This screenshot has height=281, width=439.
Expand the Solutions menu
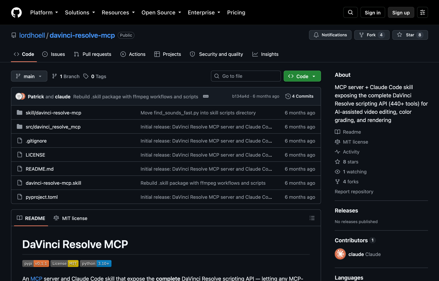[x=80, y=12]
